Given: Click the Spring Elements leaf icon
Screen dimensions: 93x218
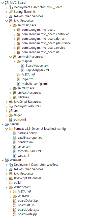Looking at the screenshot, I should 11,12.
